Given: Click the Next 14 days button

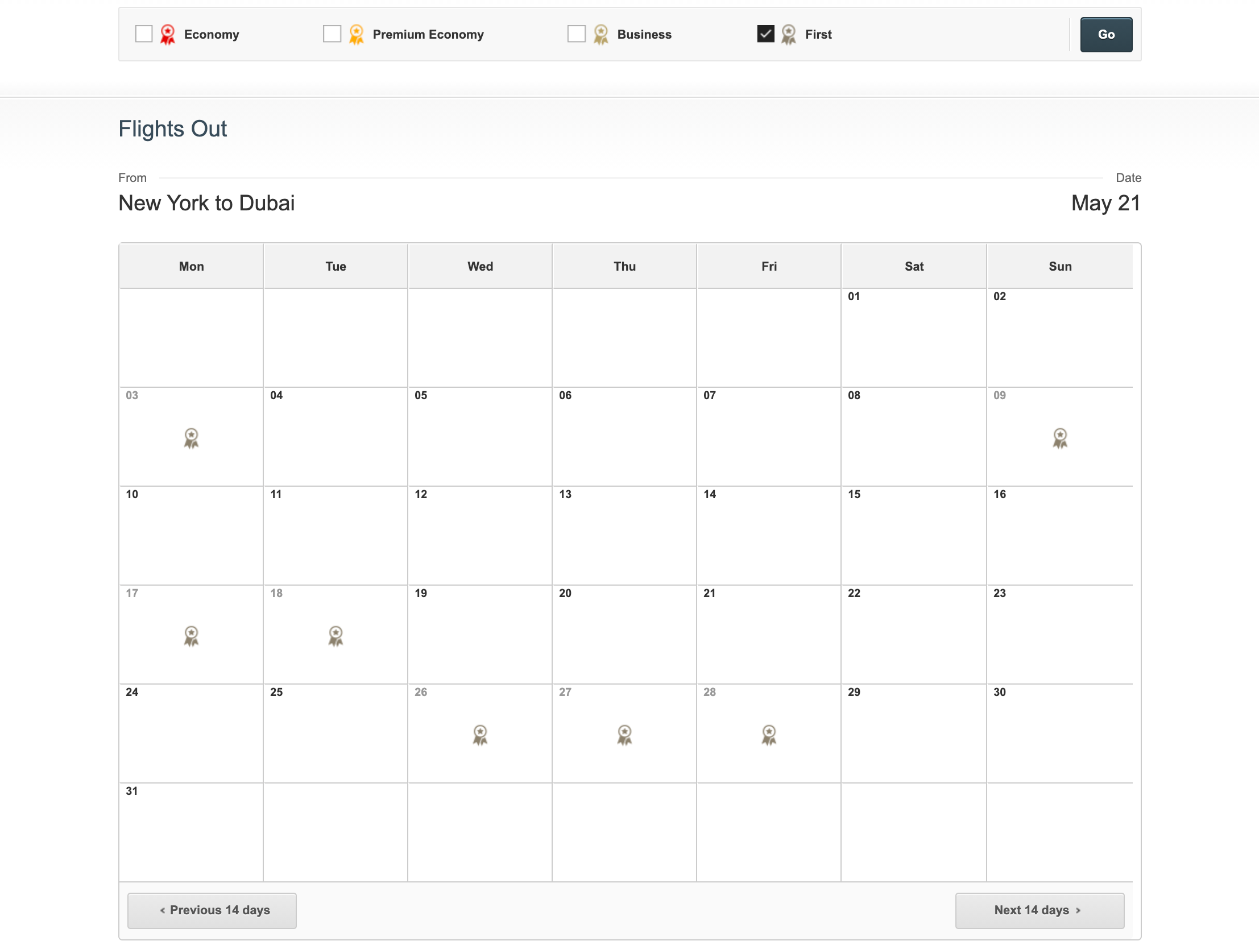Looking at the screenshot, I should [1039, 910].
